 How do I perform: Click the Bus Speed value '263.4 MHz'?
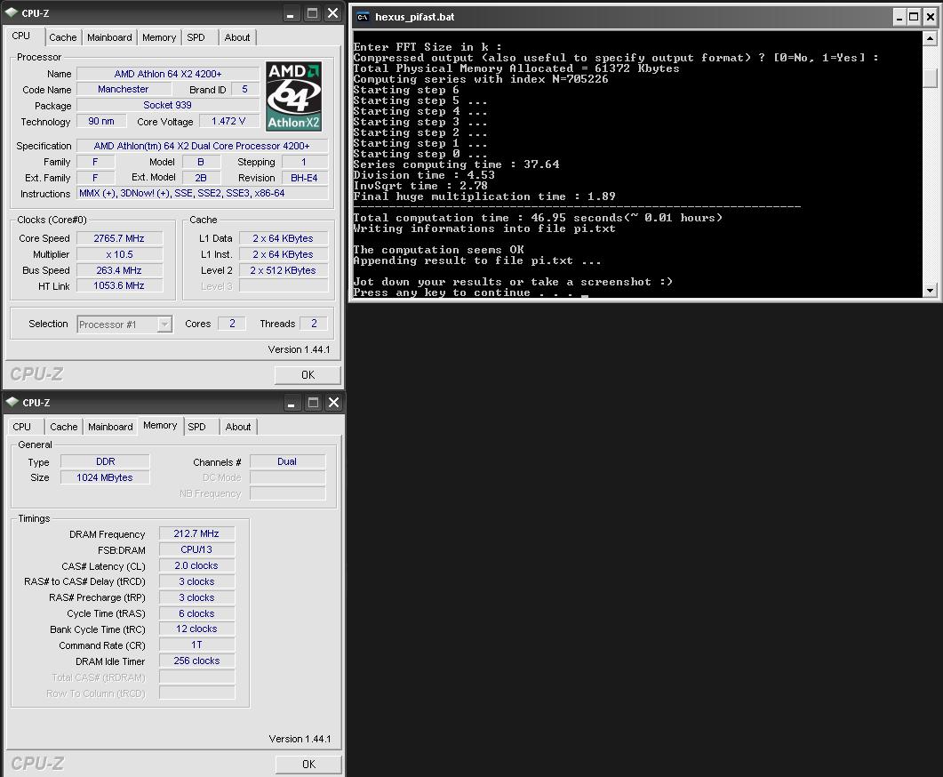click(x=119, y=270)
